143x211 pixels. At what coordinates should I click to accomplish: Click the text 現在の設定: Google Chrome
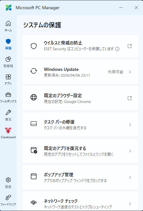pos(67,102)
